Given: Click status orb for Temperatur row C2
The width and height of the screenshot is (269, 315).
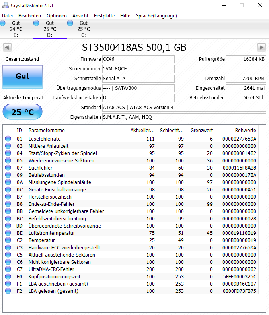Looking at the screenshot, I should coord(8,240).
